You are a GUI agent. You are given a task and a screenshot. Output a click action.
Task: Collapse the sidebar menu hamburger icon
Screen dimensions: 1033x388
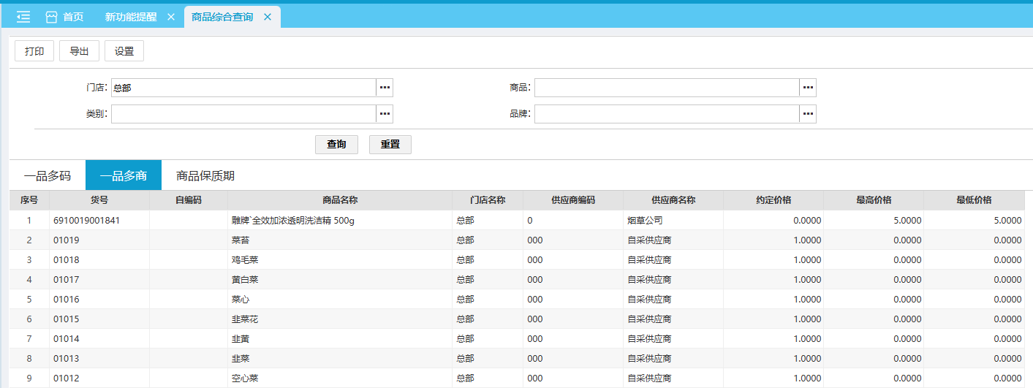[x=23, y=17]
